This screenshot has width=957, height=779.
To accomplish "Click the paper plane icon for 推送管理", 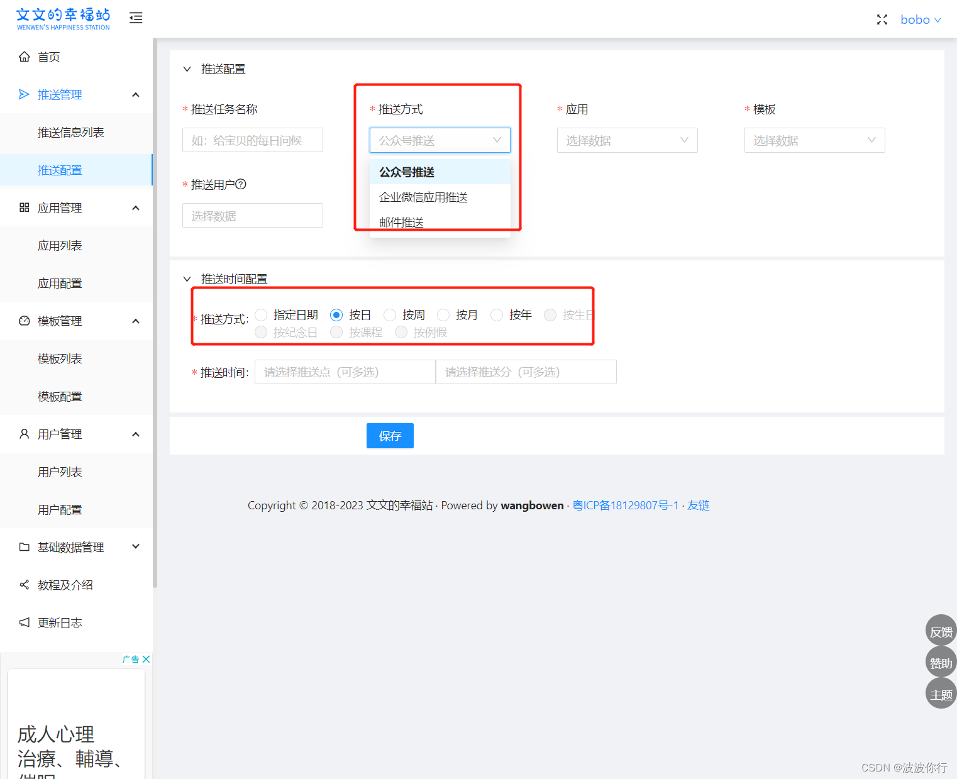I will coord(25,94).
